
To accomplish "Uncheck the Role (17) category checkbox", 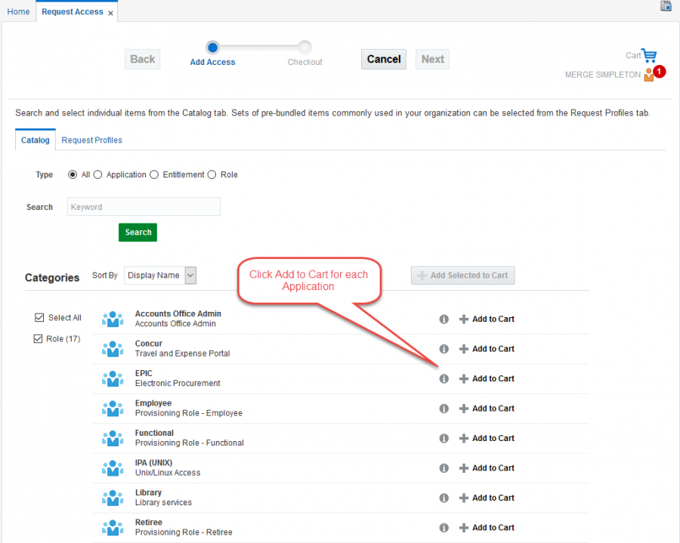I will coord(39,339).
